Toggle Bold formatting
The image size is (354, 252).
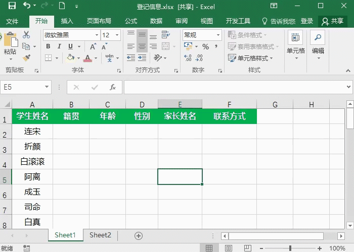pos(49,46)
